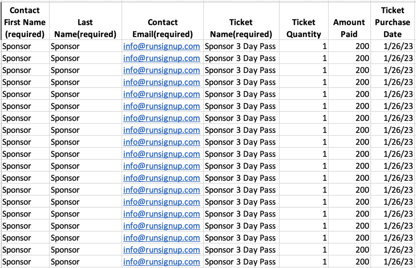Select the ticket quantity 1 cell in last row

(304, 262)
